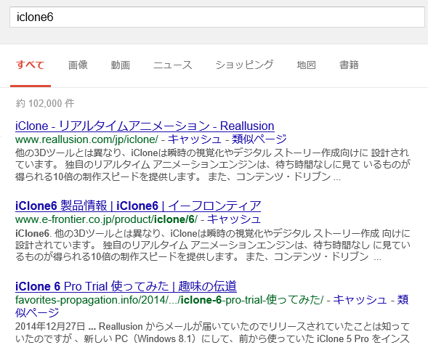Open キャッシュ for the e-frontier result
This screenshot has width=428, height=345.
pyautogui.click(x=234, y=219)
